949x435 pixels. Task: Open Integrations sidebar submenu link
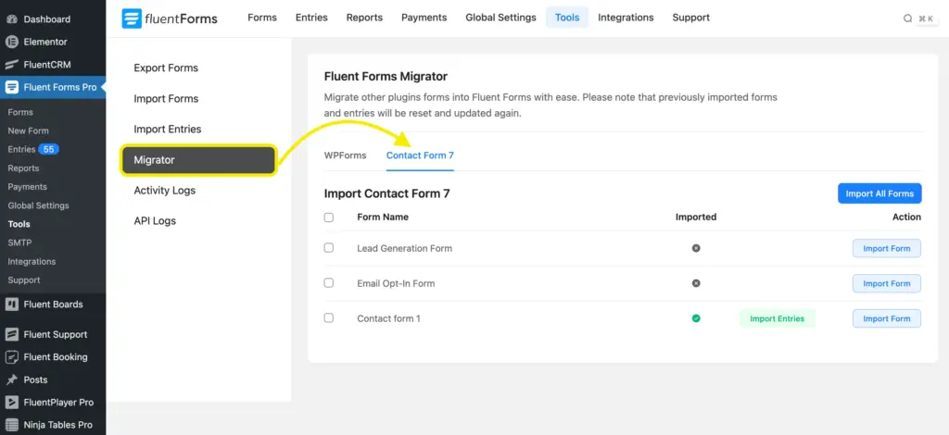[32, 262]
